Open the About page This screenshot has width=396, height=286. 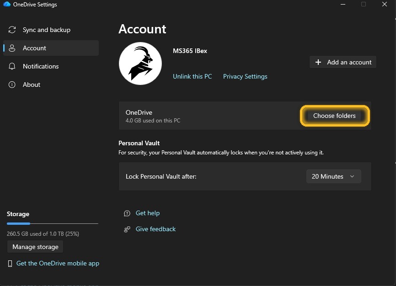point(51,85)
